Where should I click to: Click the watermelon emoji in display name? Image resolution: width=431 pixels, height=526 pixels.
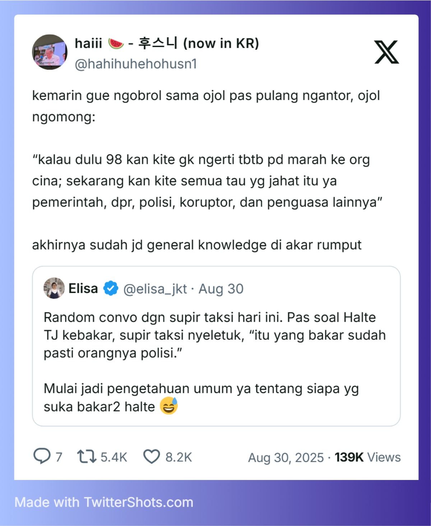pos(116,44)
